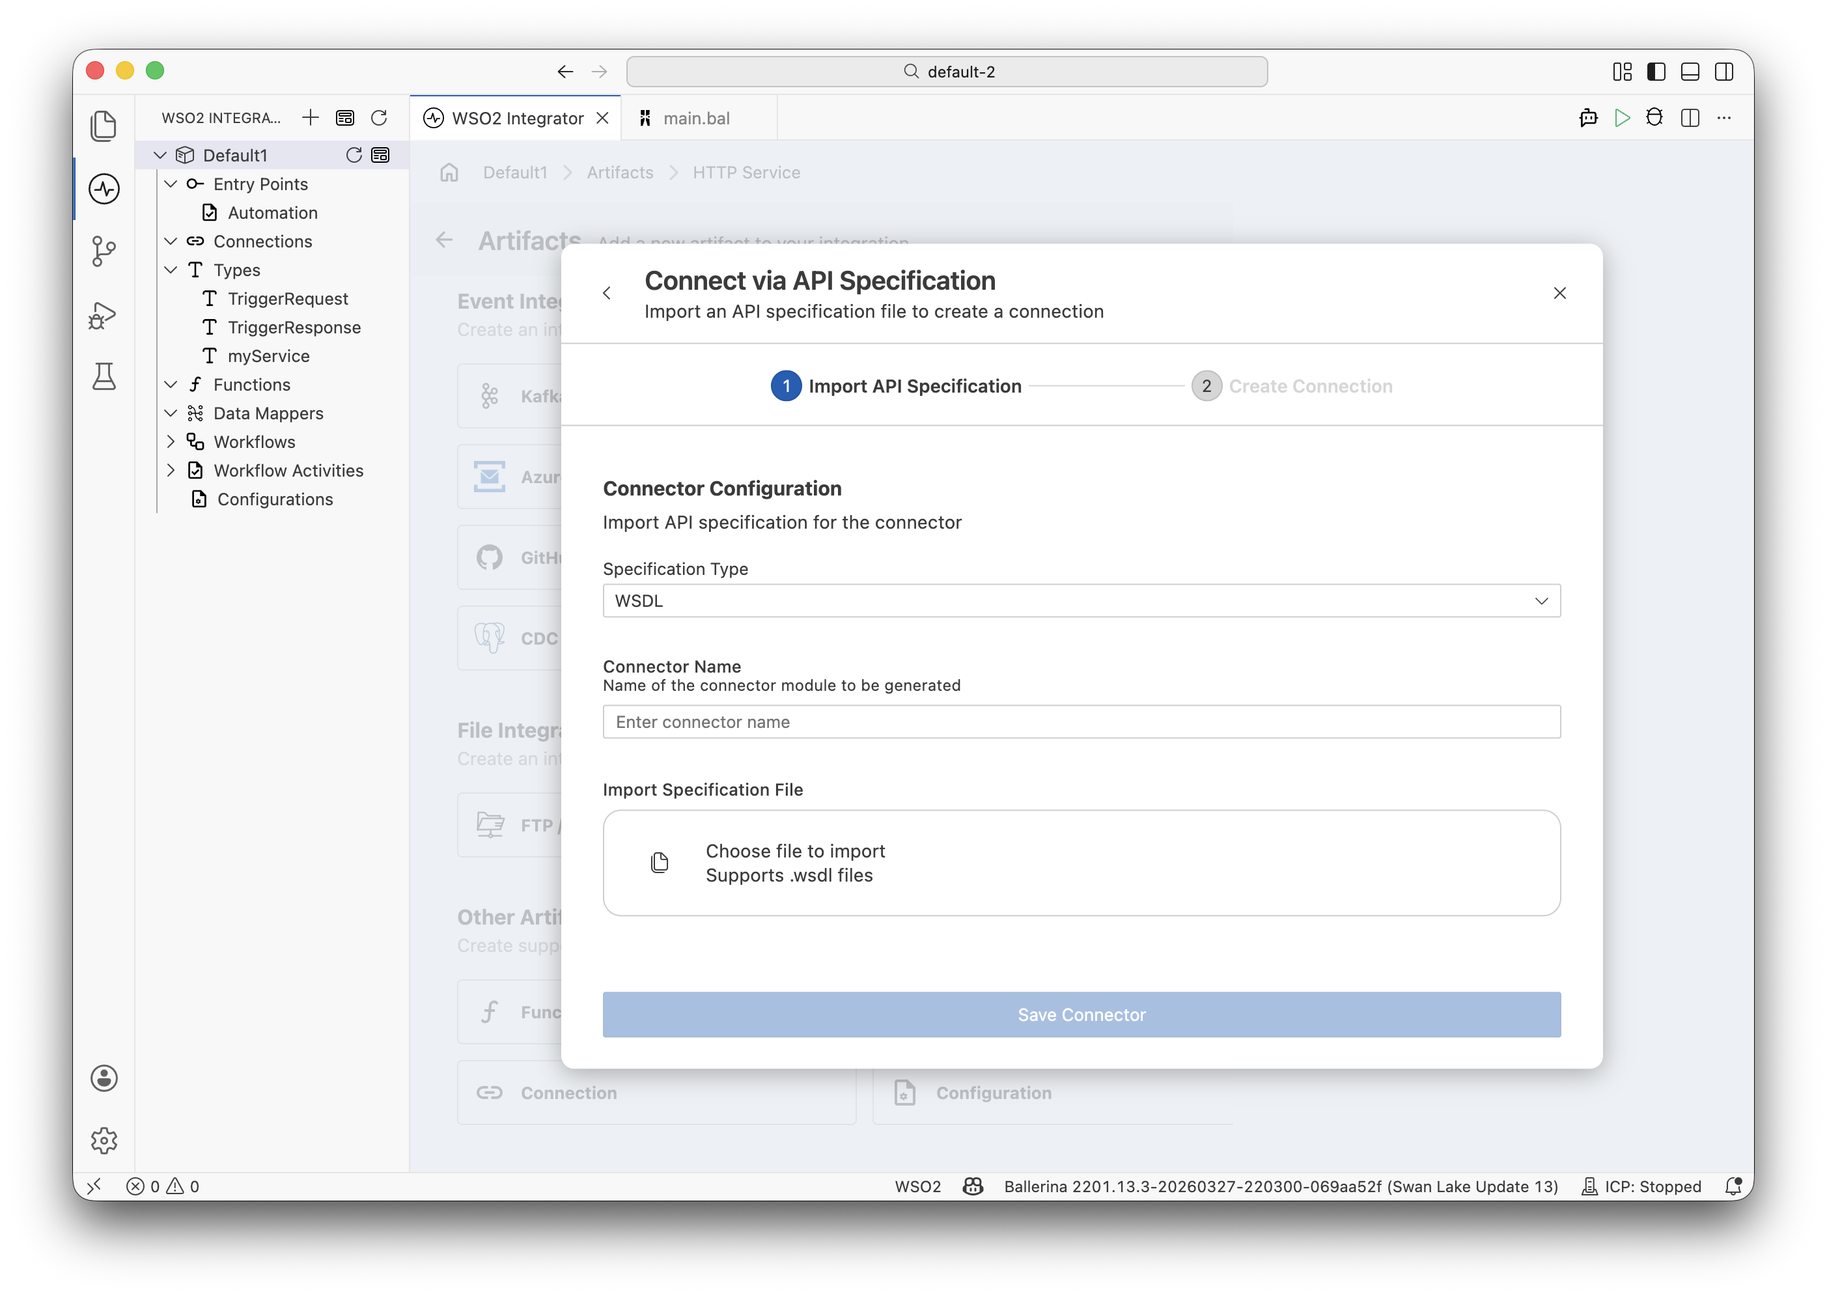The width and height of the screenshot is (1827, 1297).
Task: Select the TriggerRequest type
Action: pos(288,299)
